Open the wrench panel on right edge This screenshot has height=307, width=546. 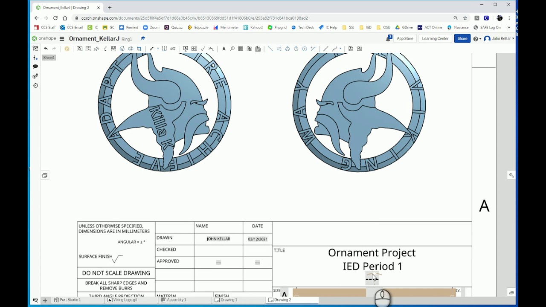(511, 175)
